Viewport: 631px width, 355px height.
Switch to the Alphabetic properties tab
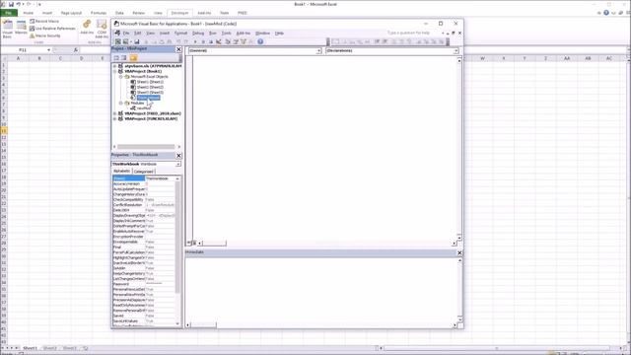(121, 171)
